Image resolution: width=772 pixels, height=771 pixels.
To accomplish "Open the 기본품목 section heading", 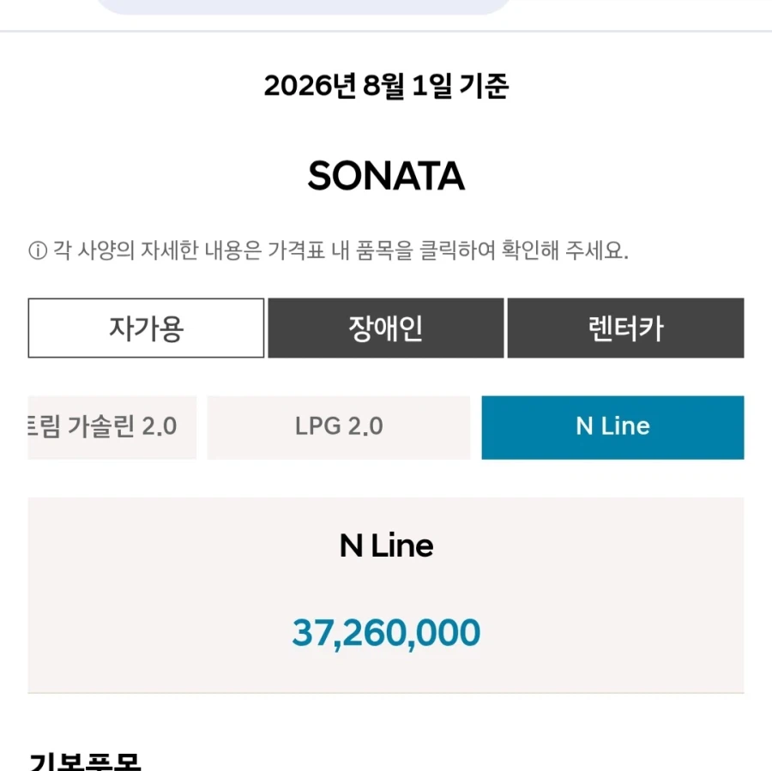I will click(x=85, y=762).
